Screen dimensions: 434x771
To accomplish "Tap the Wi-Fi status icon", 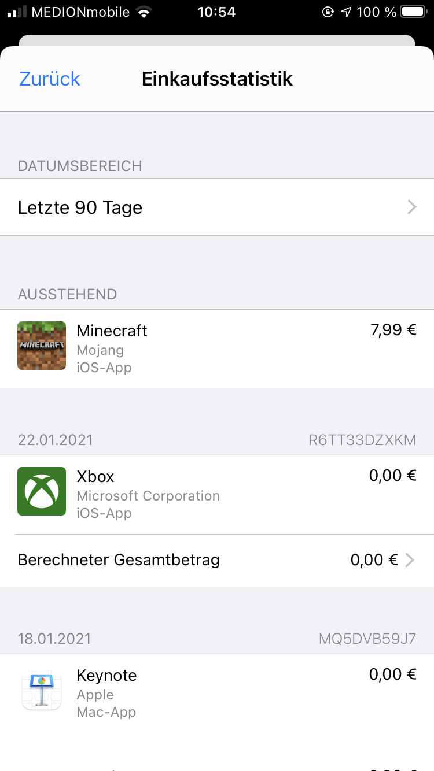I will [x=143, y=12].
